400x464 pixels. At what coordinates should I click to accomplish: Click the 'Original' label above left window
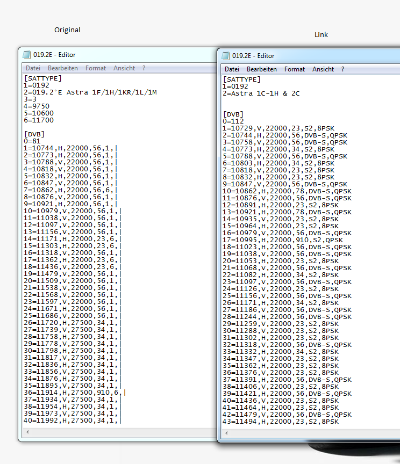[67, 30]
